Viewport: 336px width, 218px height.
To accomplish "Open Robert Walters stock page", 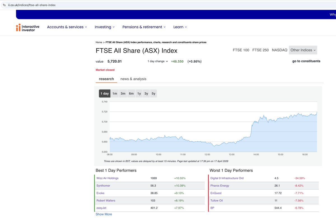I will tap(106, 200).
